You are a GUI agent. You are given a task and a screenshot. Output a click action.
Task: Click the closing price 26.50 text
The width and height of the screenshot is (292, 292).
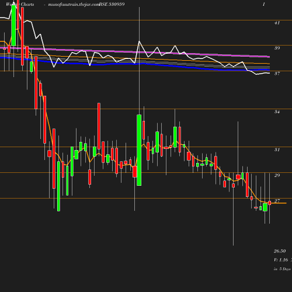tap(280, 251)
